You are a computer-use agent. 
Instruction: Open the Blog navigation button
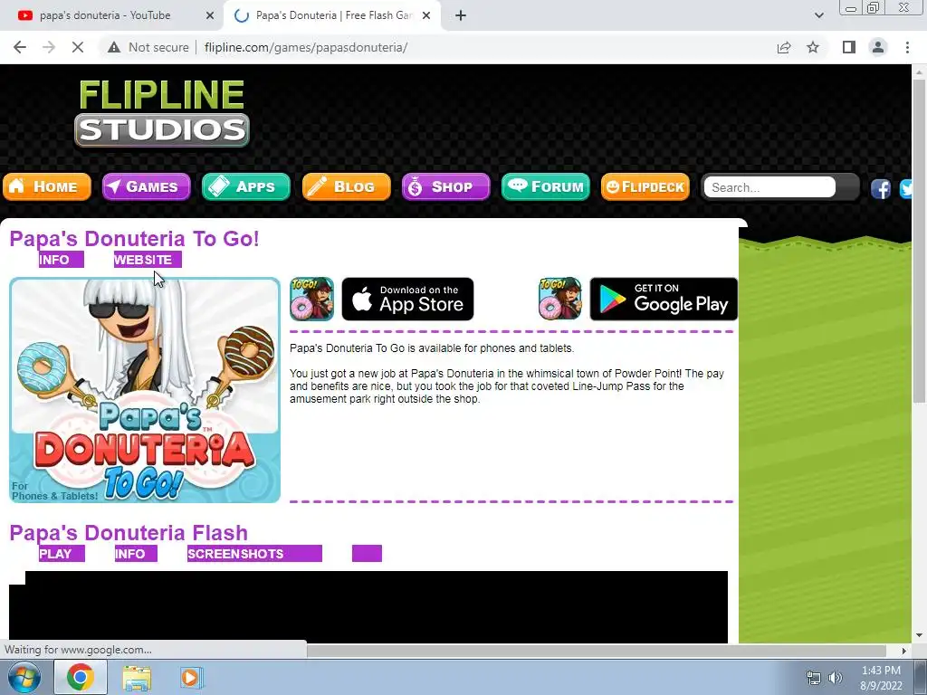(346, 186)
